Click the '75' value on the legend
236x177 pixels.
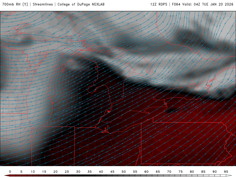coord(181,172)
